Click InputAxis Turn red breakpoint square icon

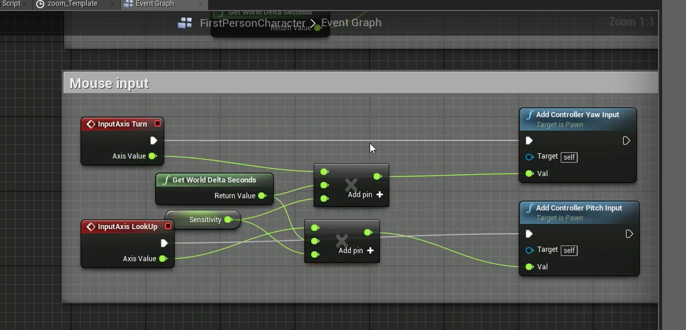pyautogui.click(x=157, y=124)
